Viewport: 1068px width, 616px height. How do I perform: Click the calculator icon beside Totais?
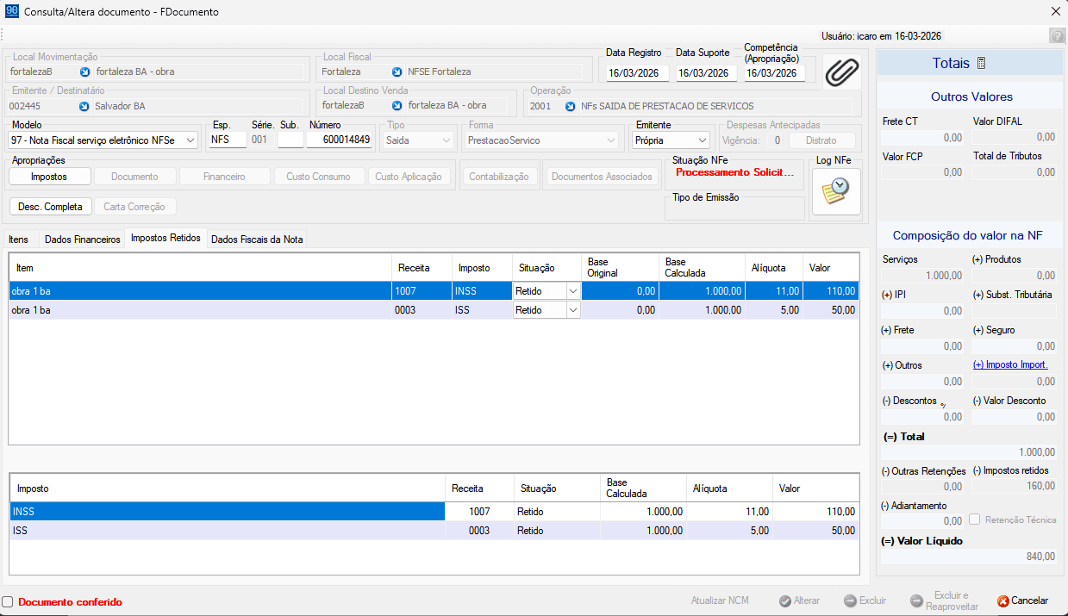point(981,64)
